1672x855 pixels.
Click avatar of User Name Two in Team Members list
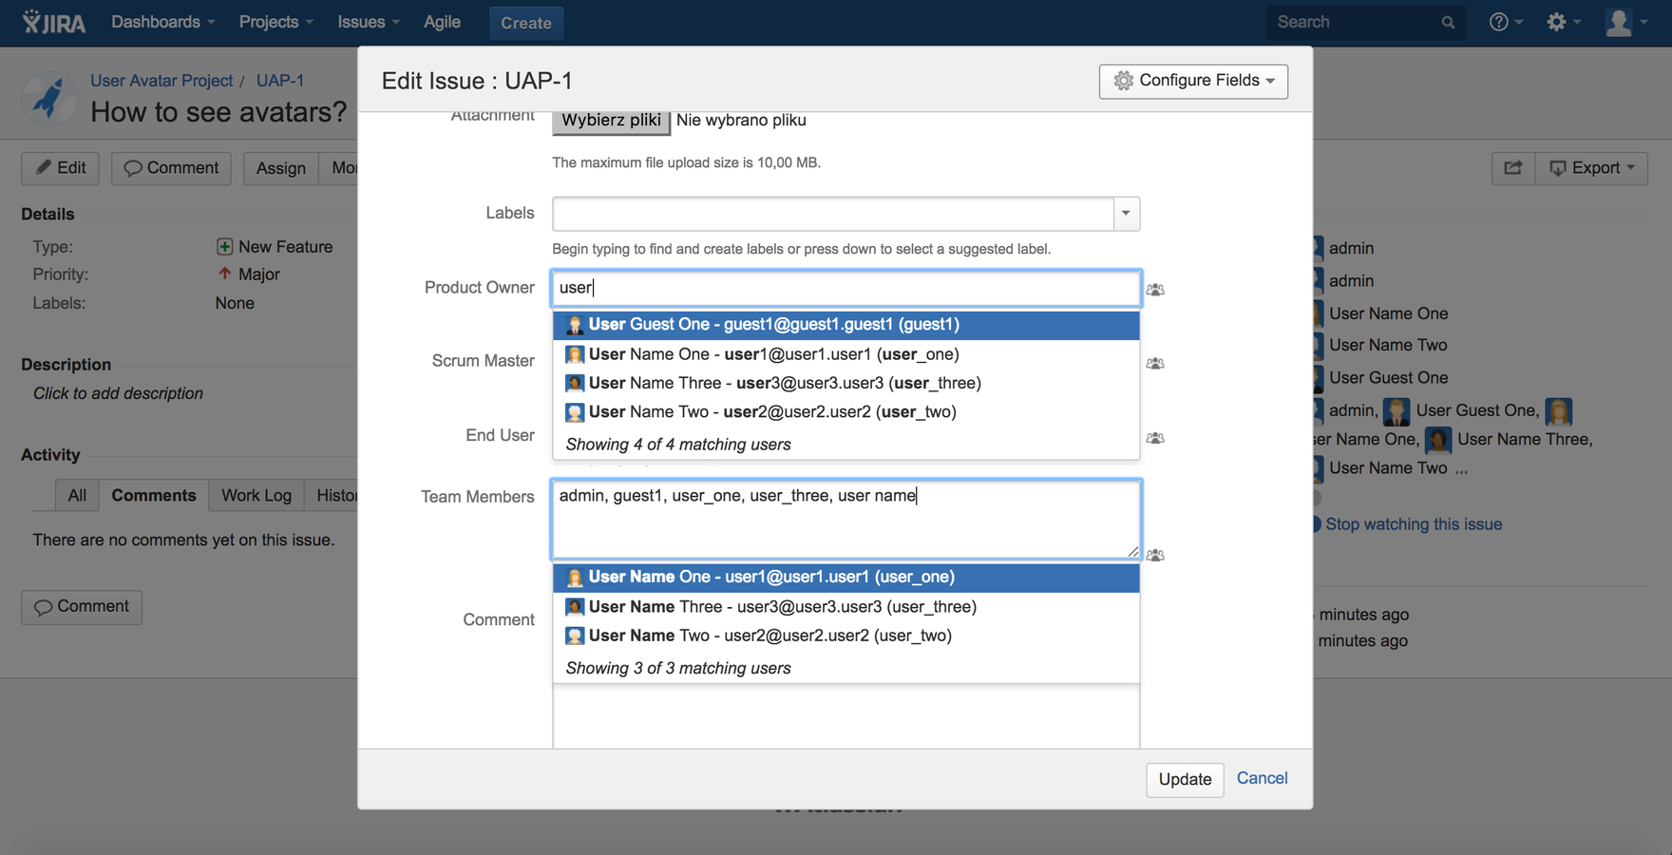(x=575, y=636)
